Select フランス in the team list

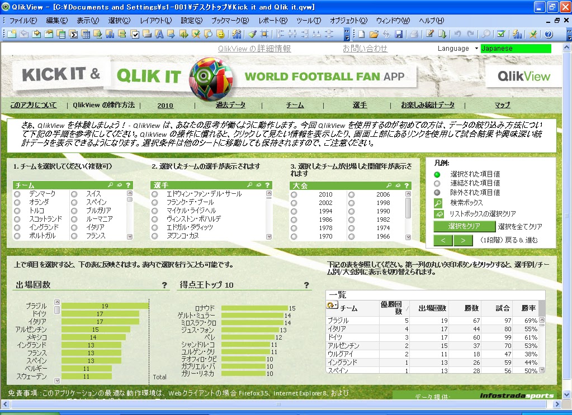click(96, 236)
